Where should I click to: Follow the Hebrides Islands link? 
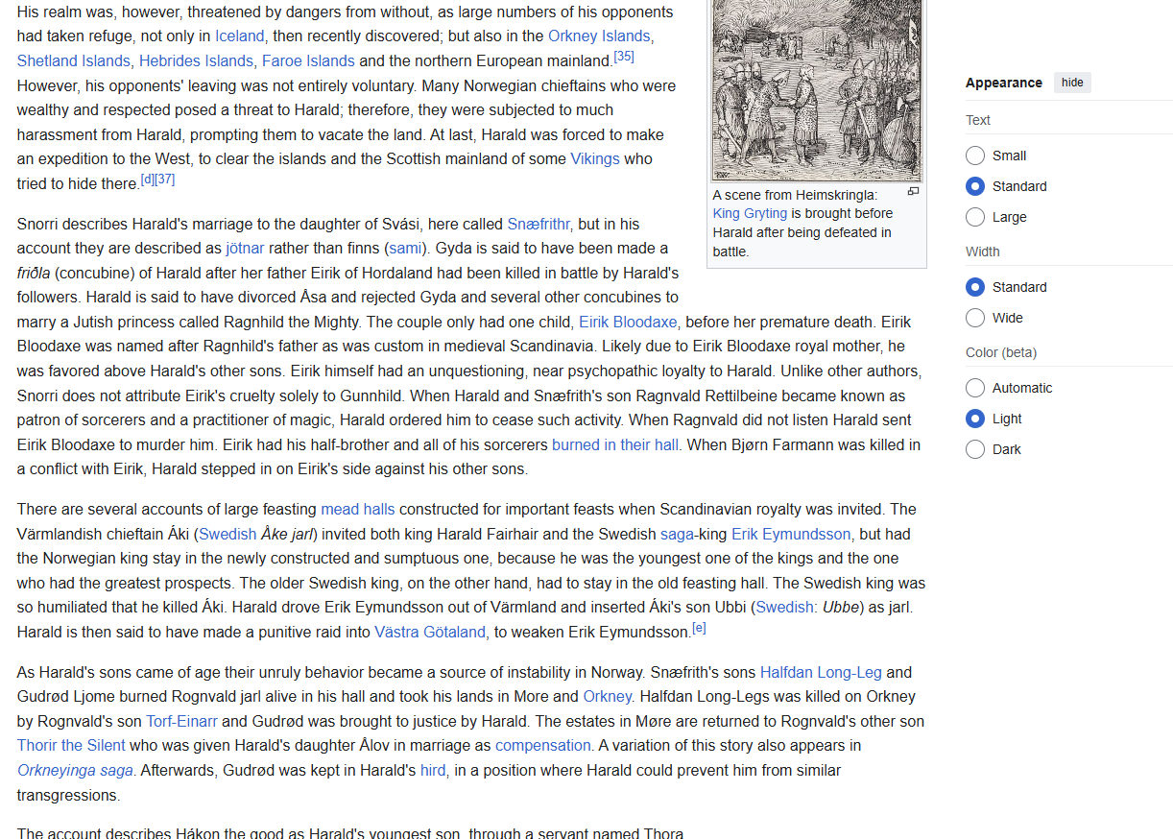click(x=197, y=60)
